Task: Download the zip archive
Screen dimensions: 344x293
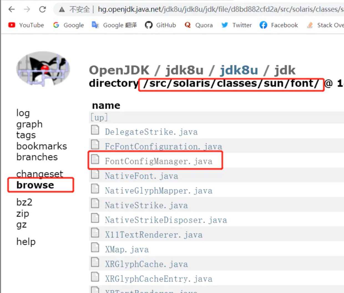Action: pos(23,213)
